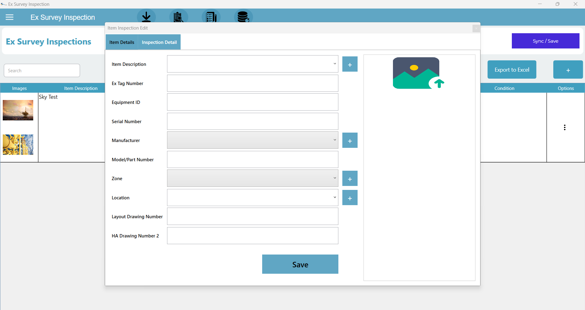Screen dimensions: 585x310
Task: Click the image upload icon
Action: [x=418, y=73]
